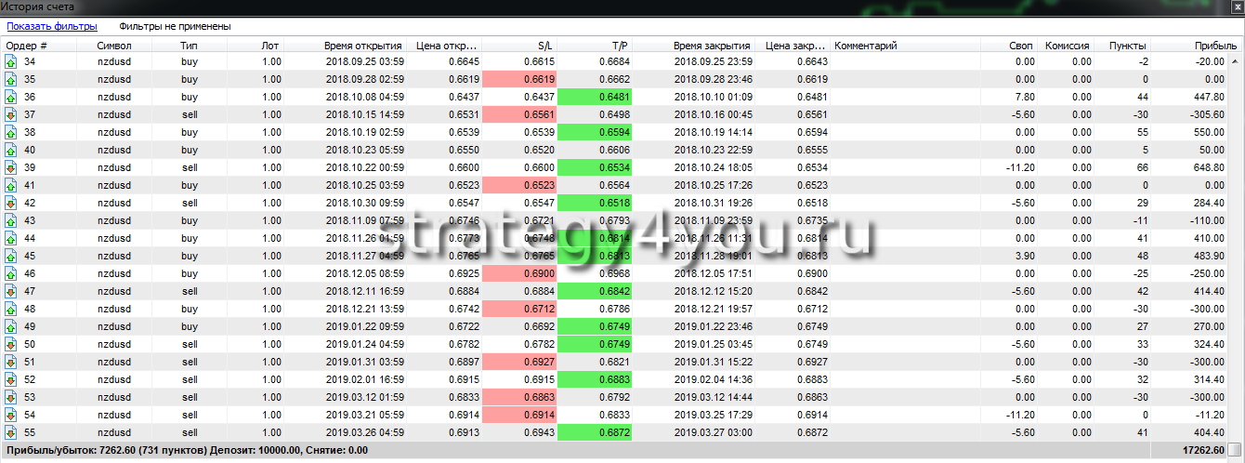Click the Комментарий column header
Image resolution: width=1245 pixels, height=463 pixels.
pos(866,45)
